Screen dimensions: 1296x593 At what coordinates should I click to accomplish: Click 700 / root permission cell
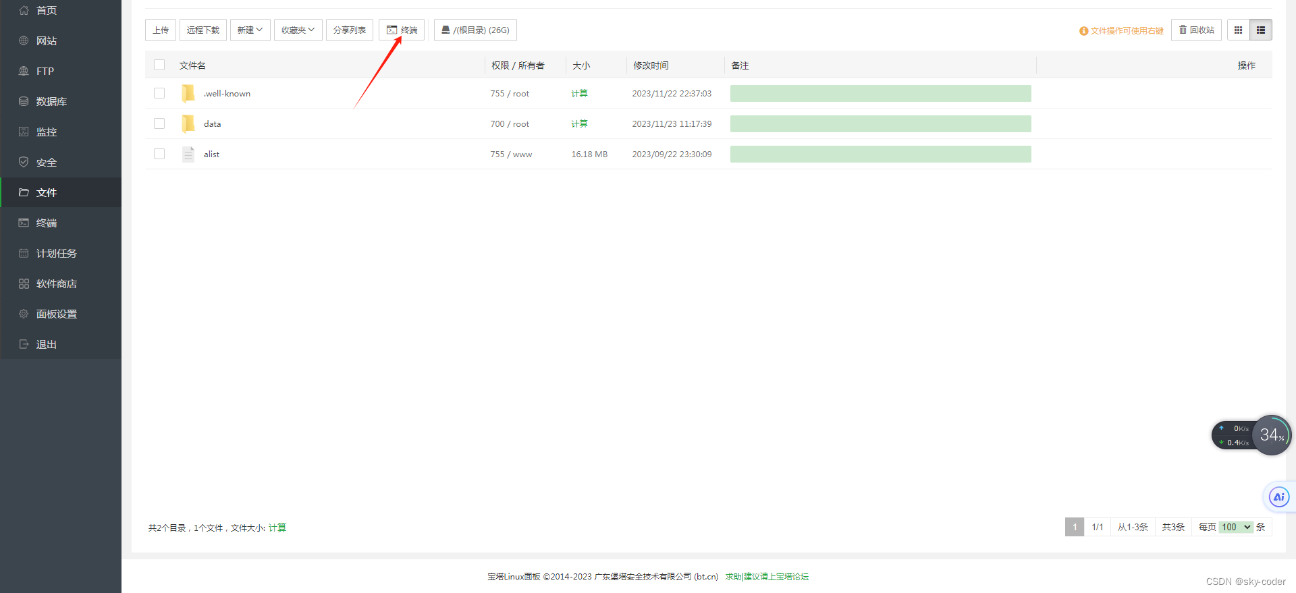tap(510, 123)
